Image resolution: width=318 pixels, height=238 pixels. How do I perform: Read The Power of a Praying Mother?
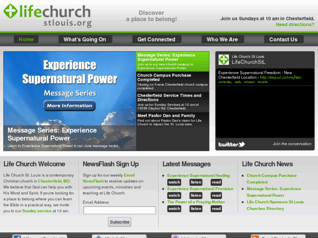(216, 209)
